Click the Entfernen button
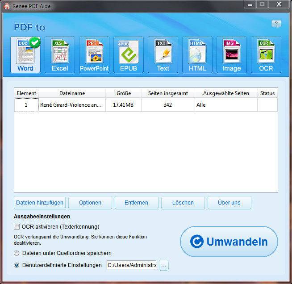This screenshot has width=292, height=284. pos(137,203)
